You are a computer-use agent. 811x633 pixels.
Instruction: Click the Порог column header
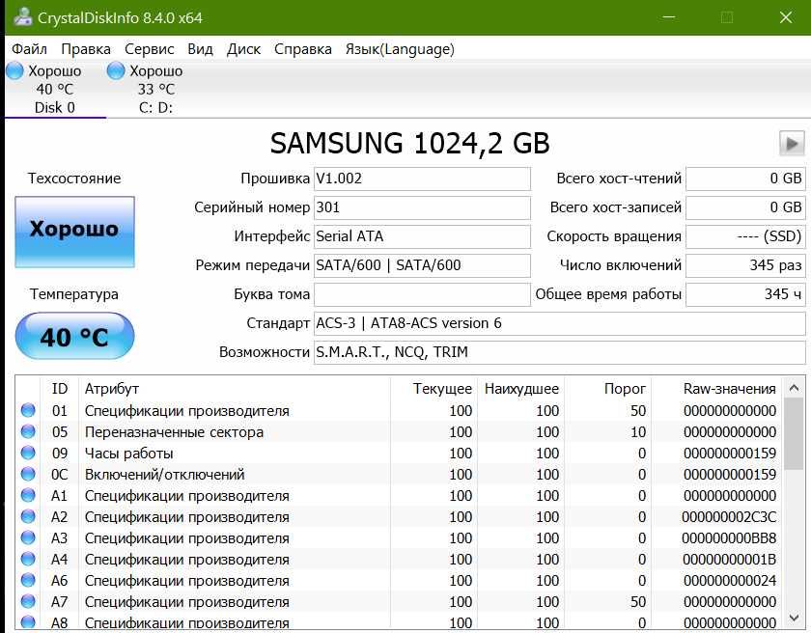pyautogui.click(x=607, y=389)
